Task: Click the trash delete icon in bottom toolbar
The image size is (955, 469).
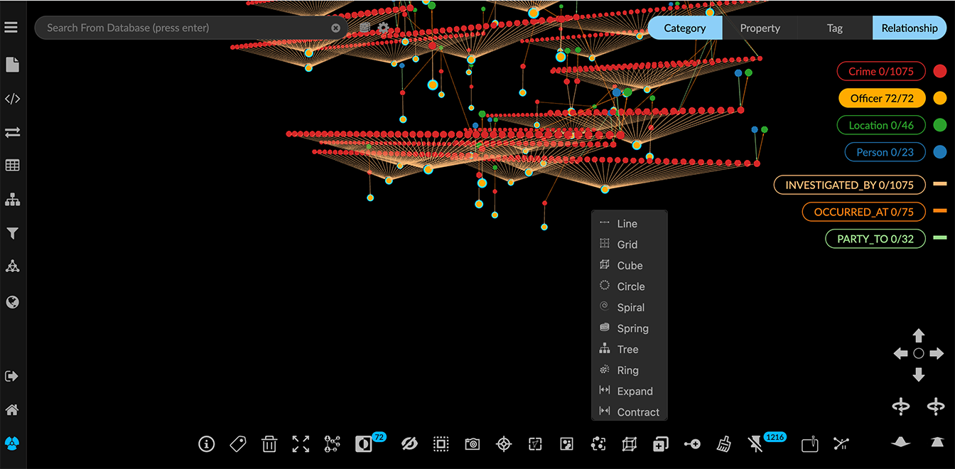Action: point(269,444)
